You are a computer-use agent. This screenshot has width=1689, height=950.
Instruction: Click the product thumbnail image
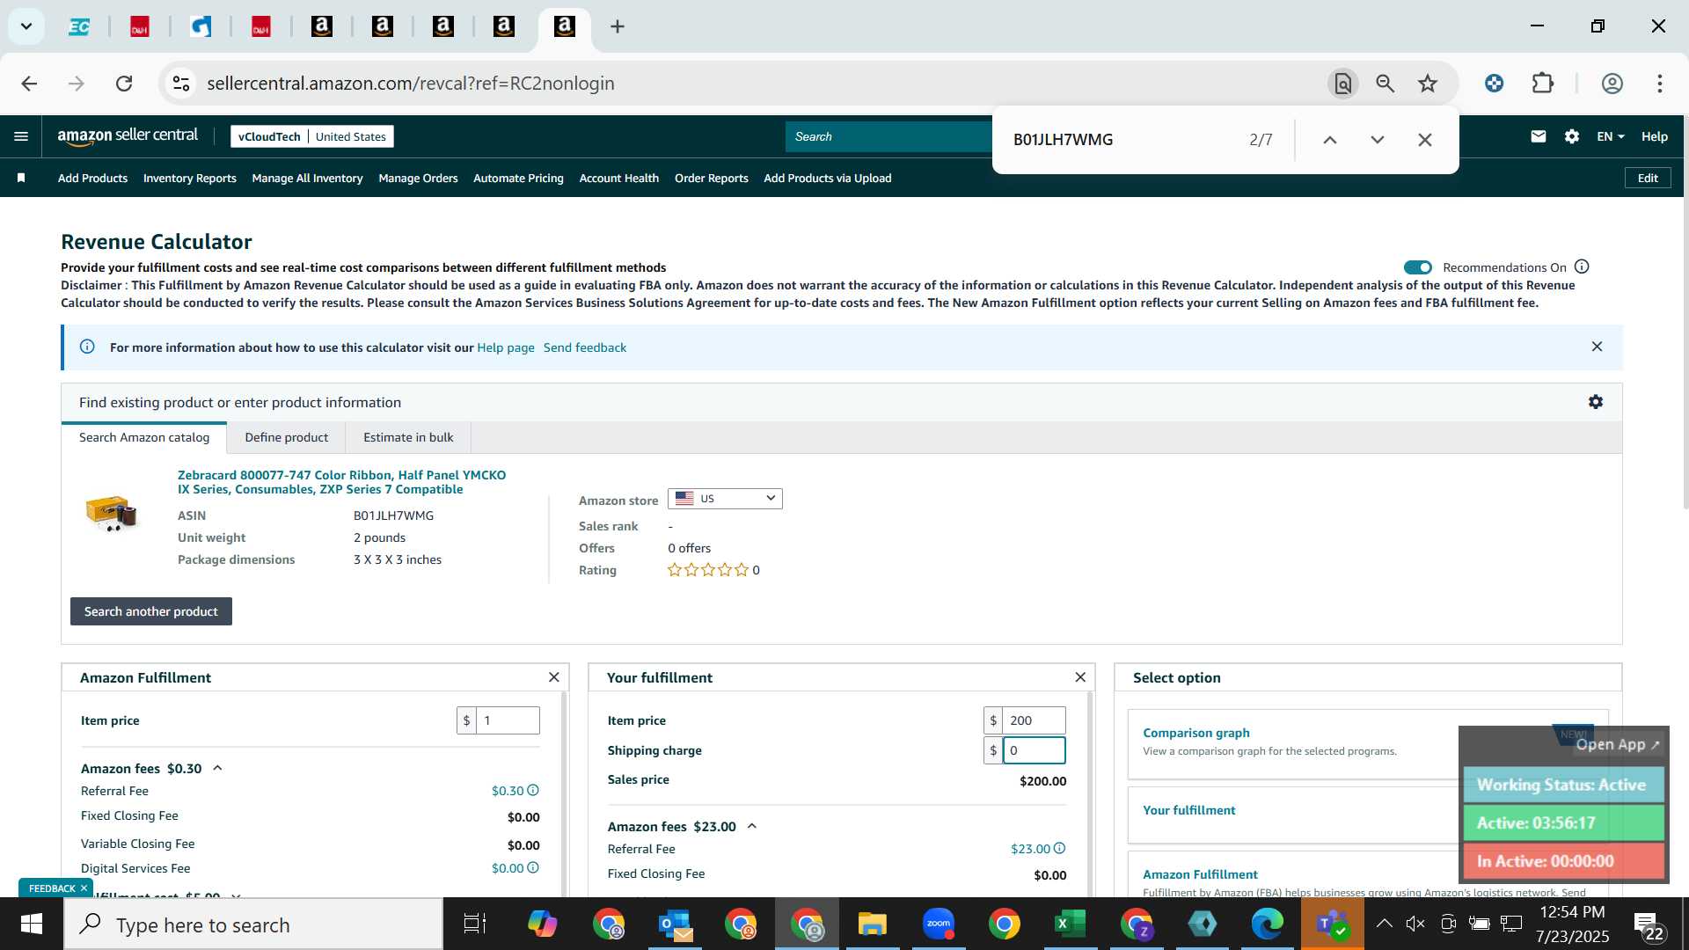(112, 513)
